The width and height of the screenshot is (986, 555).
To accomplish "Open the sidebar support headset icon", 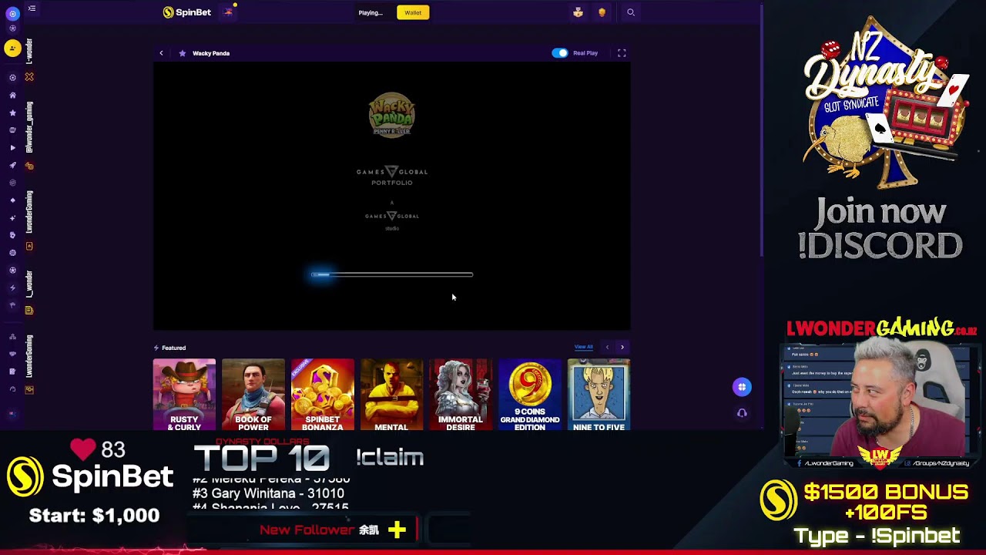I will 12,389.
